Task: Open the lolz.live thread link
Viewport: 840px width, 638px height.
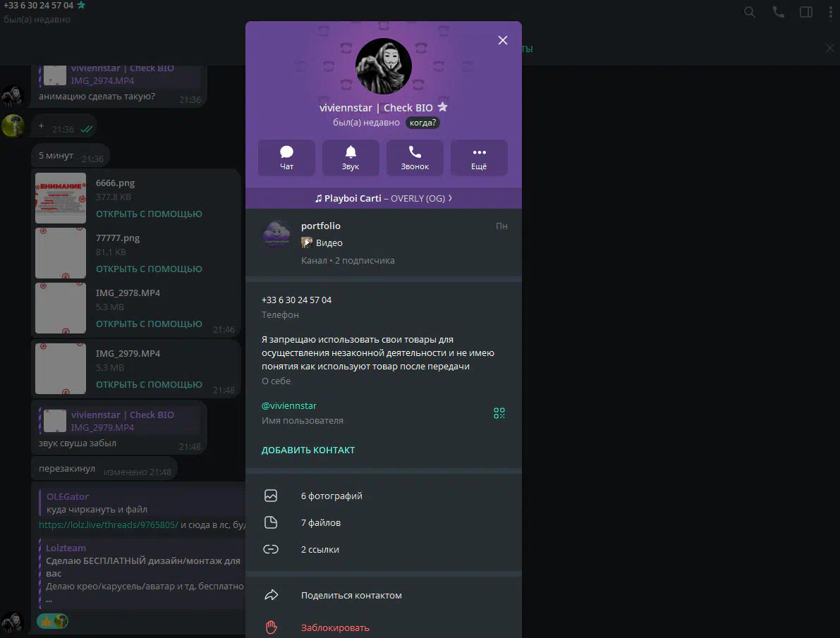Action: point(108,525)
